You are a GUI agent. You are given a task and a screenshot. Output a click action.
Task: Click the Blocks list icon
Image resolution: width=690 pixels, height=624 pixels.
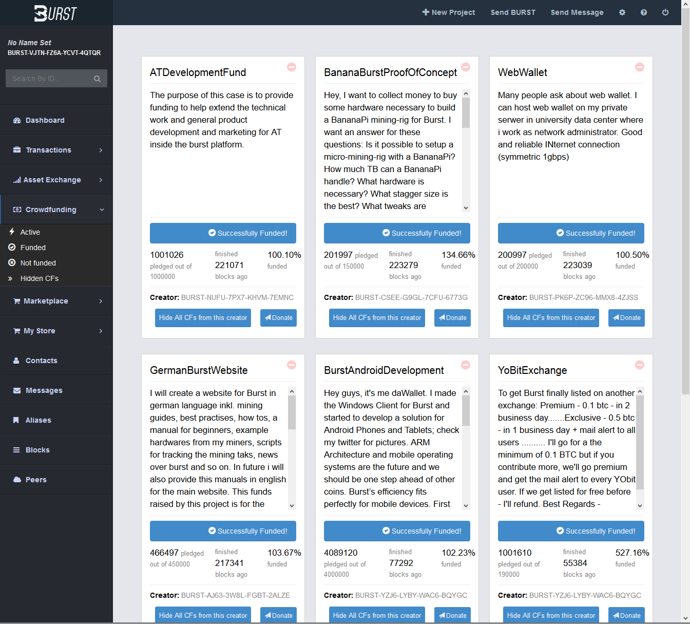point(16,450)
